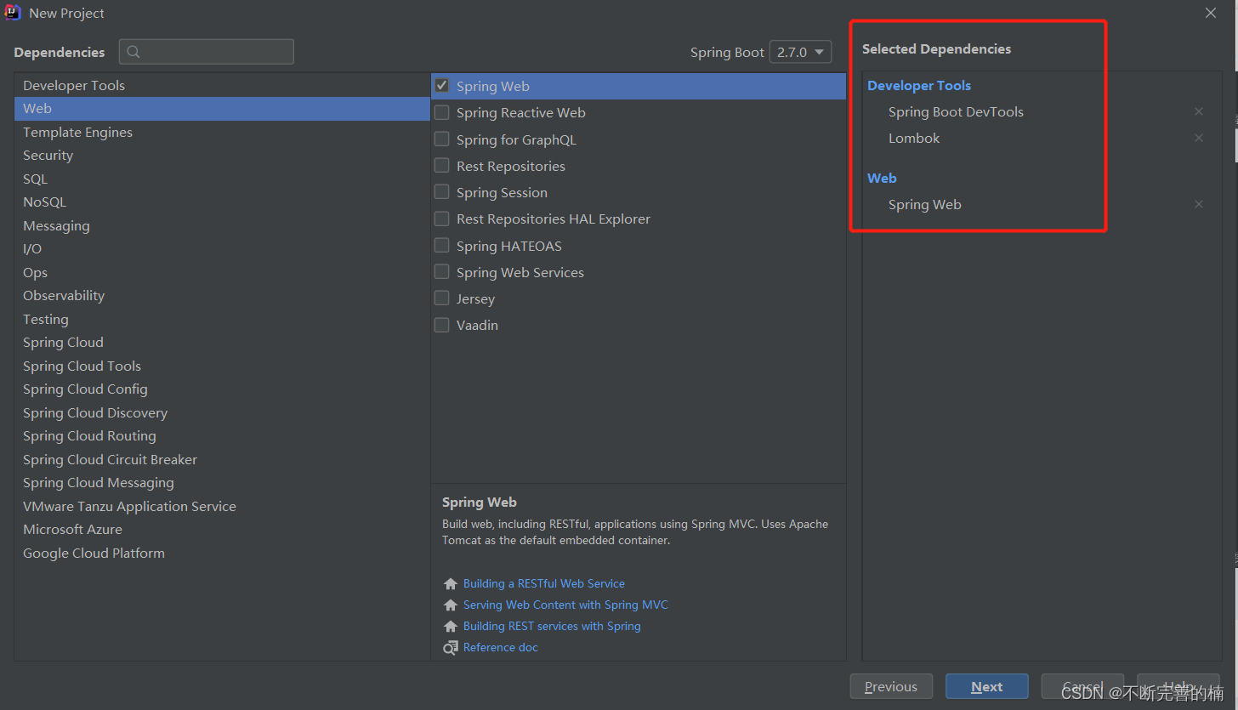Select the Security category
Screen dimensions: 1238x710
222,156
